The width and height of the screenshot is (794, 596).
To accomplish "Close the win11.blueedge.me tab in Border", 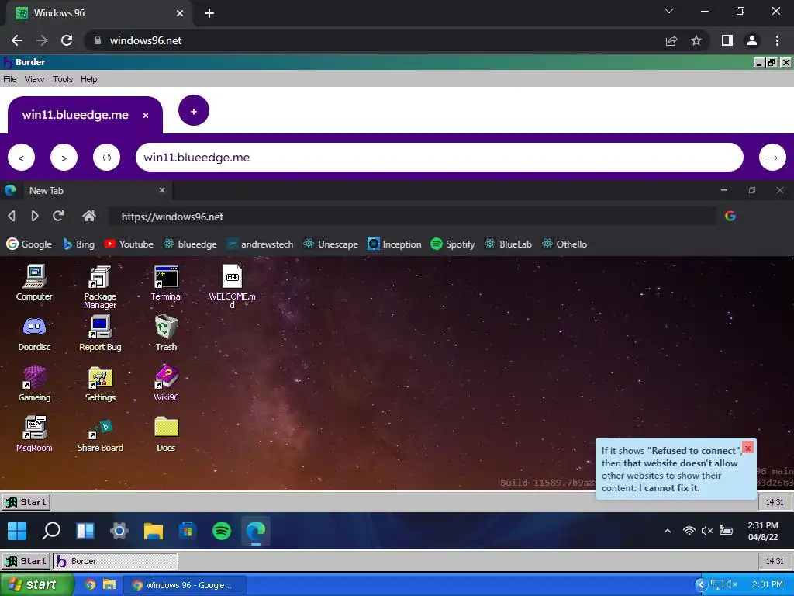I will point(146,116).
